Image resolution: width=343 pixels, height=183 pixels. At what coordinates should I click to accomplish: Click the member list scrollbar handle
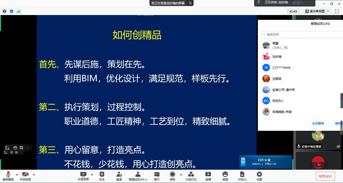coord(341,101)
